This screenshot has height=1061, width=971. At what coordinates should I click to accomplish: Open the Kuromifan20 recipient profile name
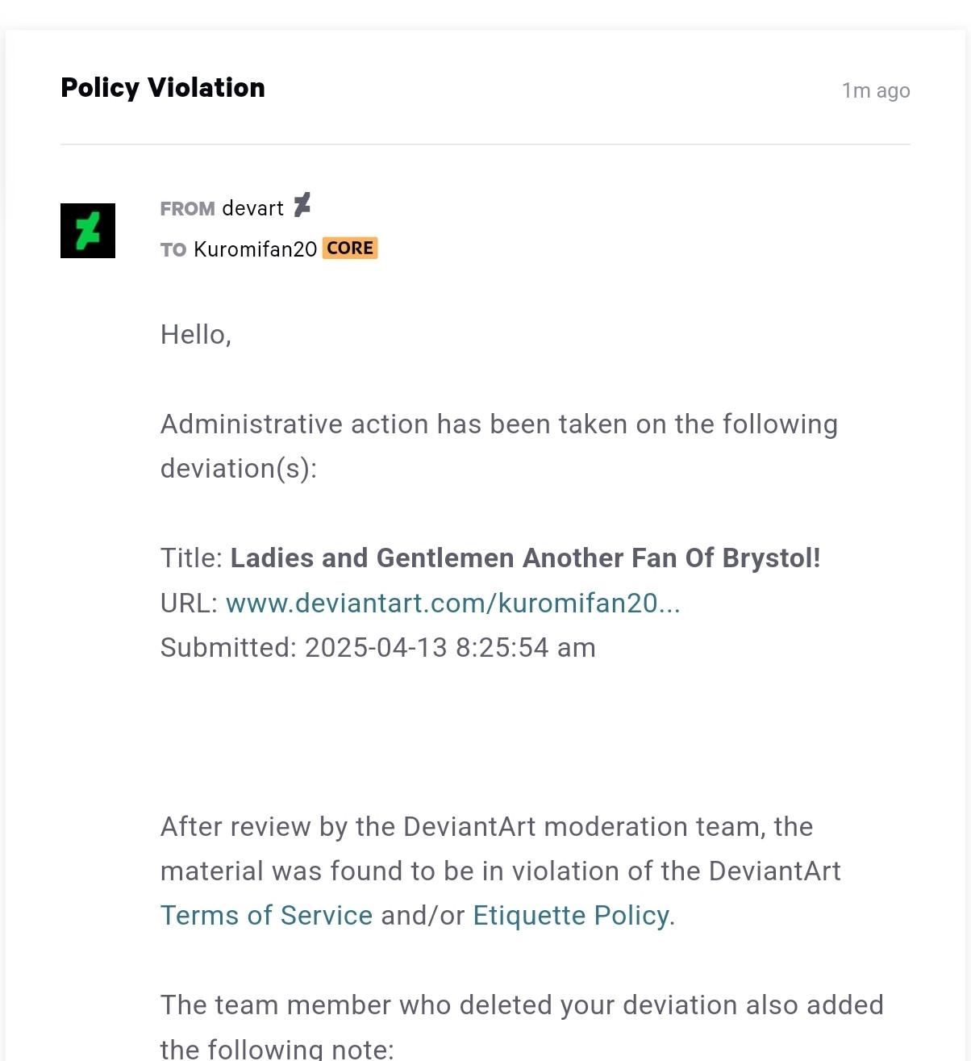point(256,249)
